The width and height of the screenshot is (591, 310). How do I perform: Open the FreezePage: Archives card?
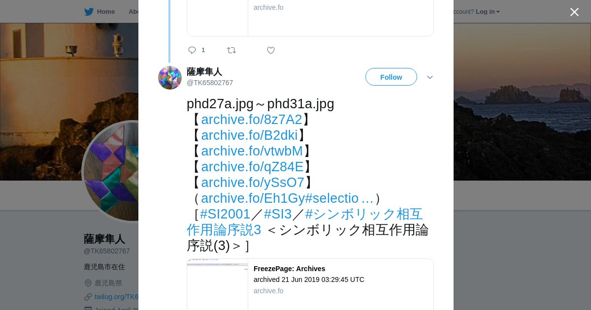(310, 284)
